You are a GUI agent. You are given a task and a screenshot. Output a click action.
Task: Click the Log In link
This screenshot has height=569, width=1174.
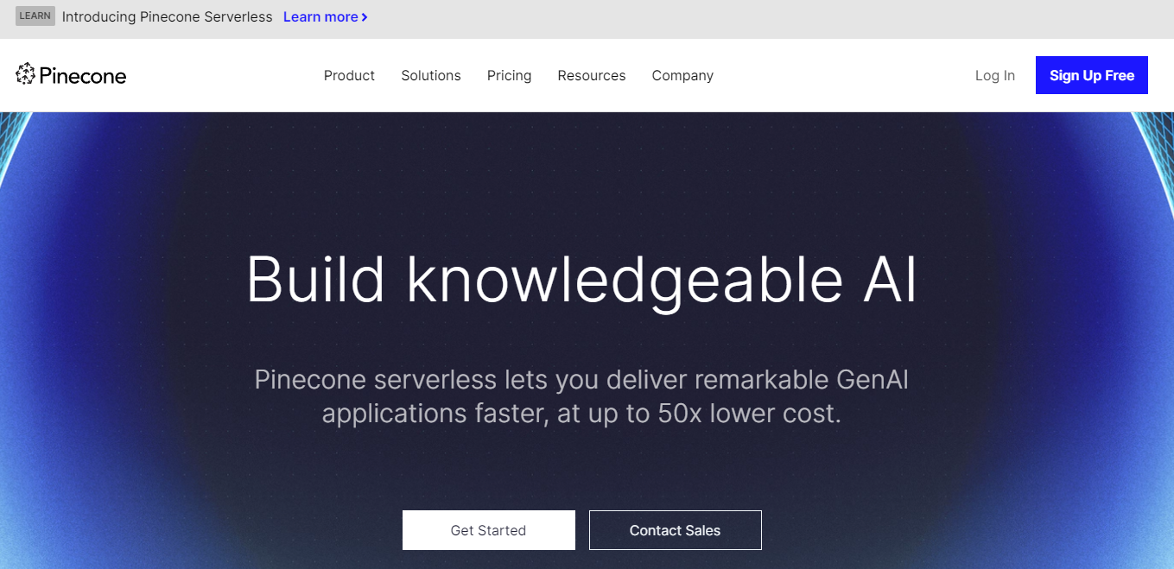995,75
